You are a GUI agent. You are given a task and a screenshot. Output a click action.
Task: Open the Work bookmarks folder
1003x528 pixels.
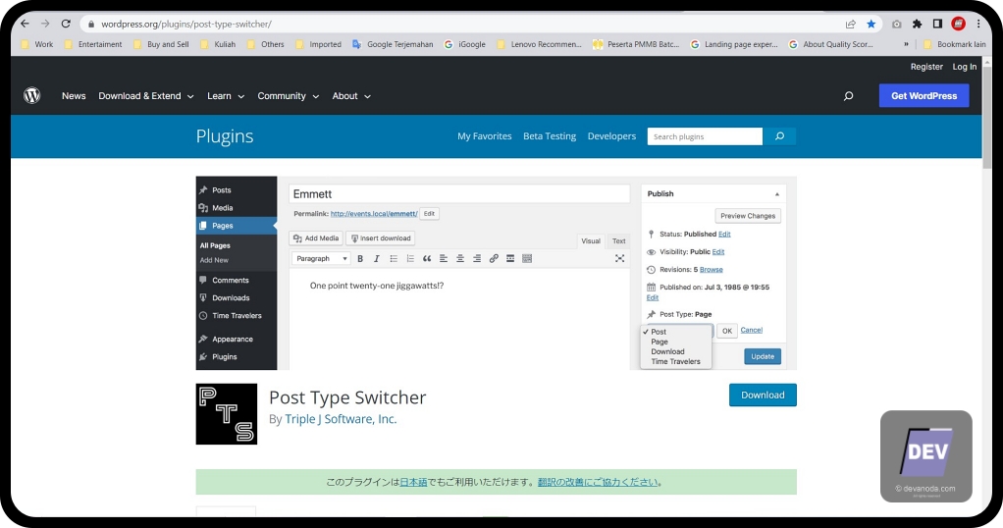coord(37,44)
